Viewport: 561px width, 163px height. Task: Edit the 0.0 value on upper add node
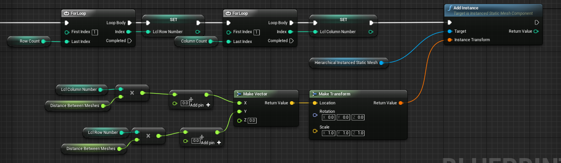pos(185,103)
